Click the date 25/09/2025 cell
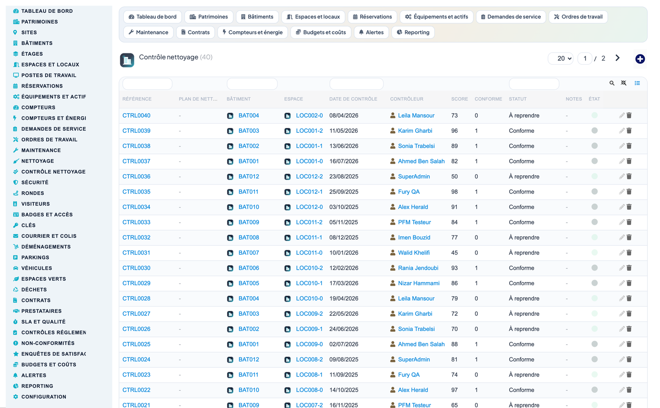Image resolution: width=660 pixels, height=408 pixels. pyautogui.click(x=343, y=192)
